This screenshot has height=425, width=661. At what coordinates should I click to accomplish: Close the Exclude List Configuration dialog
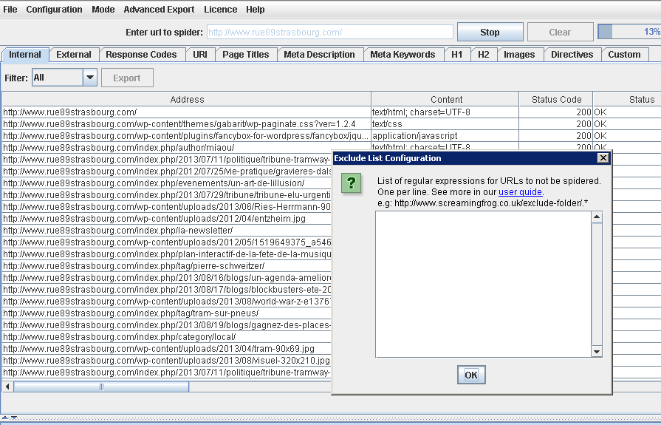603,158
